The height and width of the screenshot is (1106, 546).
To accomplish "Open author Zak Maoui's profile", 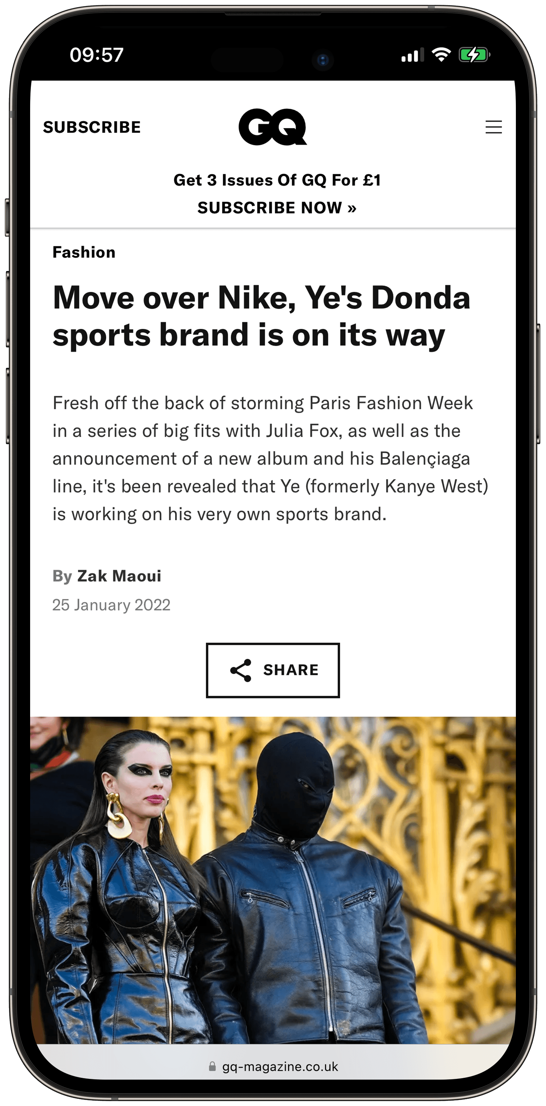I will point(119,576).
